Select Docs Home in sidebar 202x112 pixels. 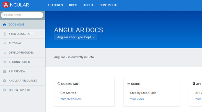tap(22, 25)
